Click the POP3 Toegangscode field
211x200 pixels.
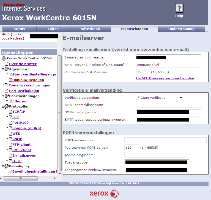[157, 162]
